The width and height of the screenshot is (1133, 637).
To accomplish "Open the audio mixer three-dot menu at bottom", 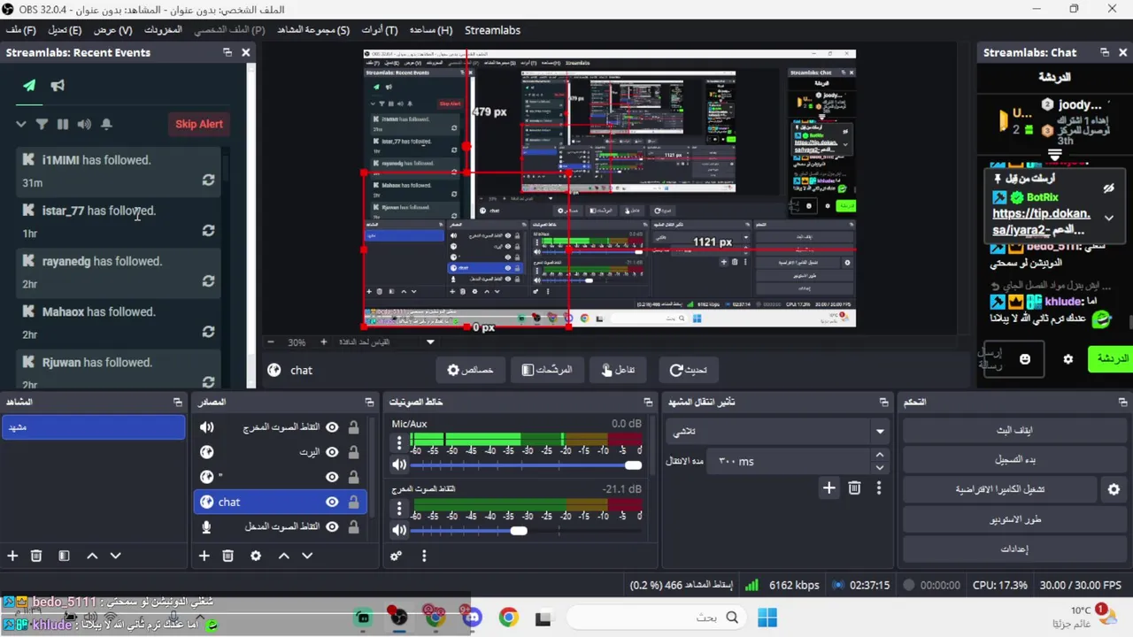I will click(x=424, y=556).
